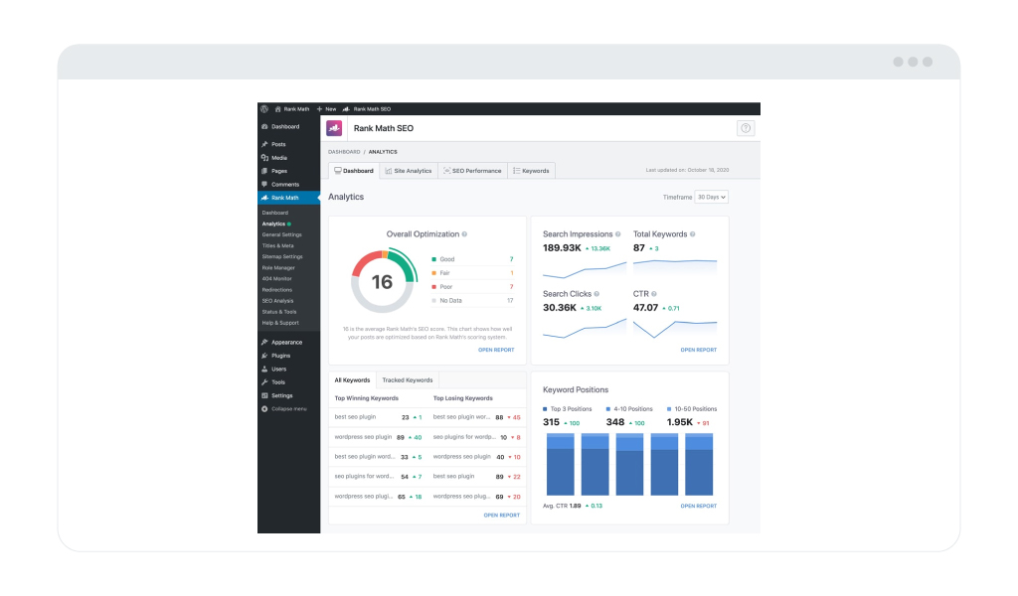Viewport: 1018px width, 596px height.
Task: Open SEO Analysis submenu item
Action: (x=278, y=301)
